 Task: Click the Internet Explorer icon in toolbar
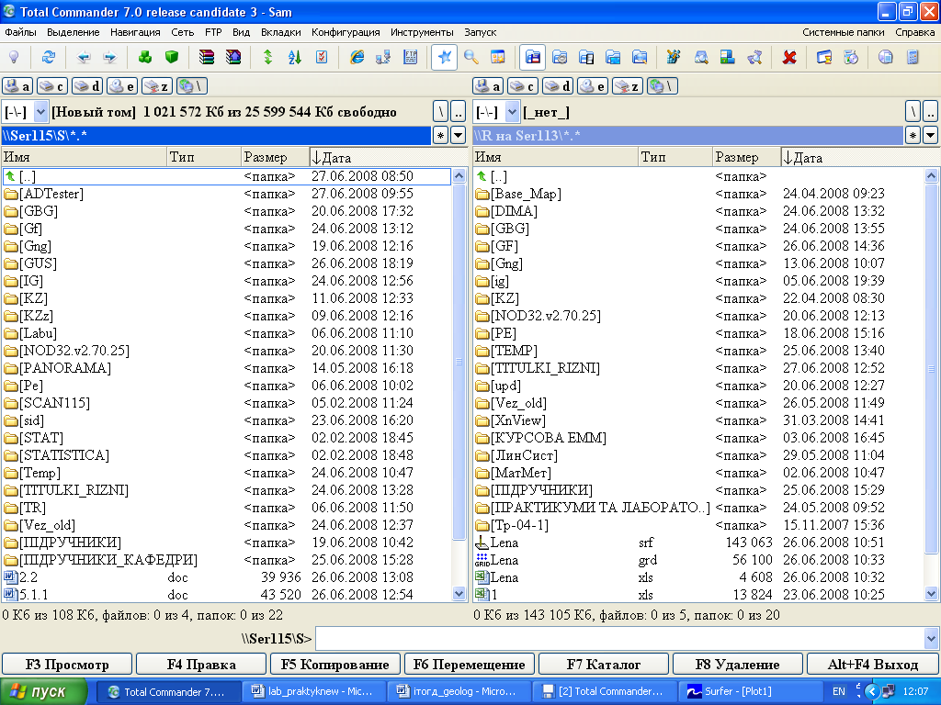(x=357, y=57)
